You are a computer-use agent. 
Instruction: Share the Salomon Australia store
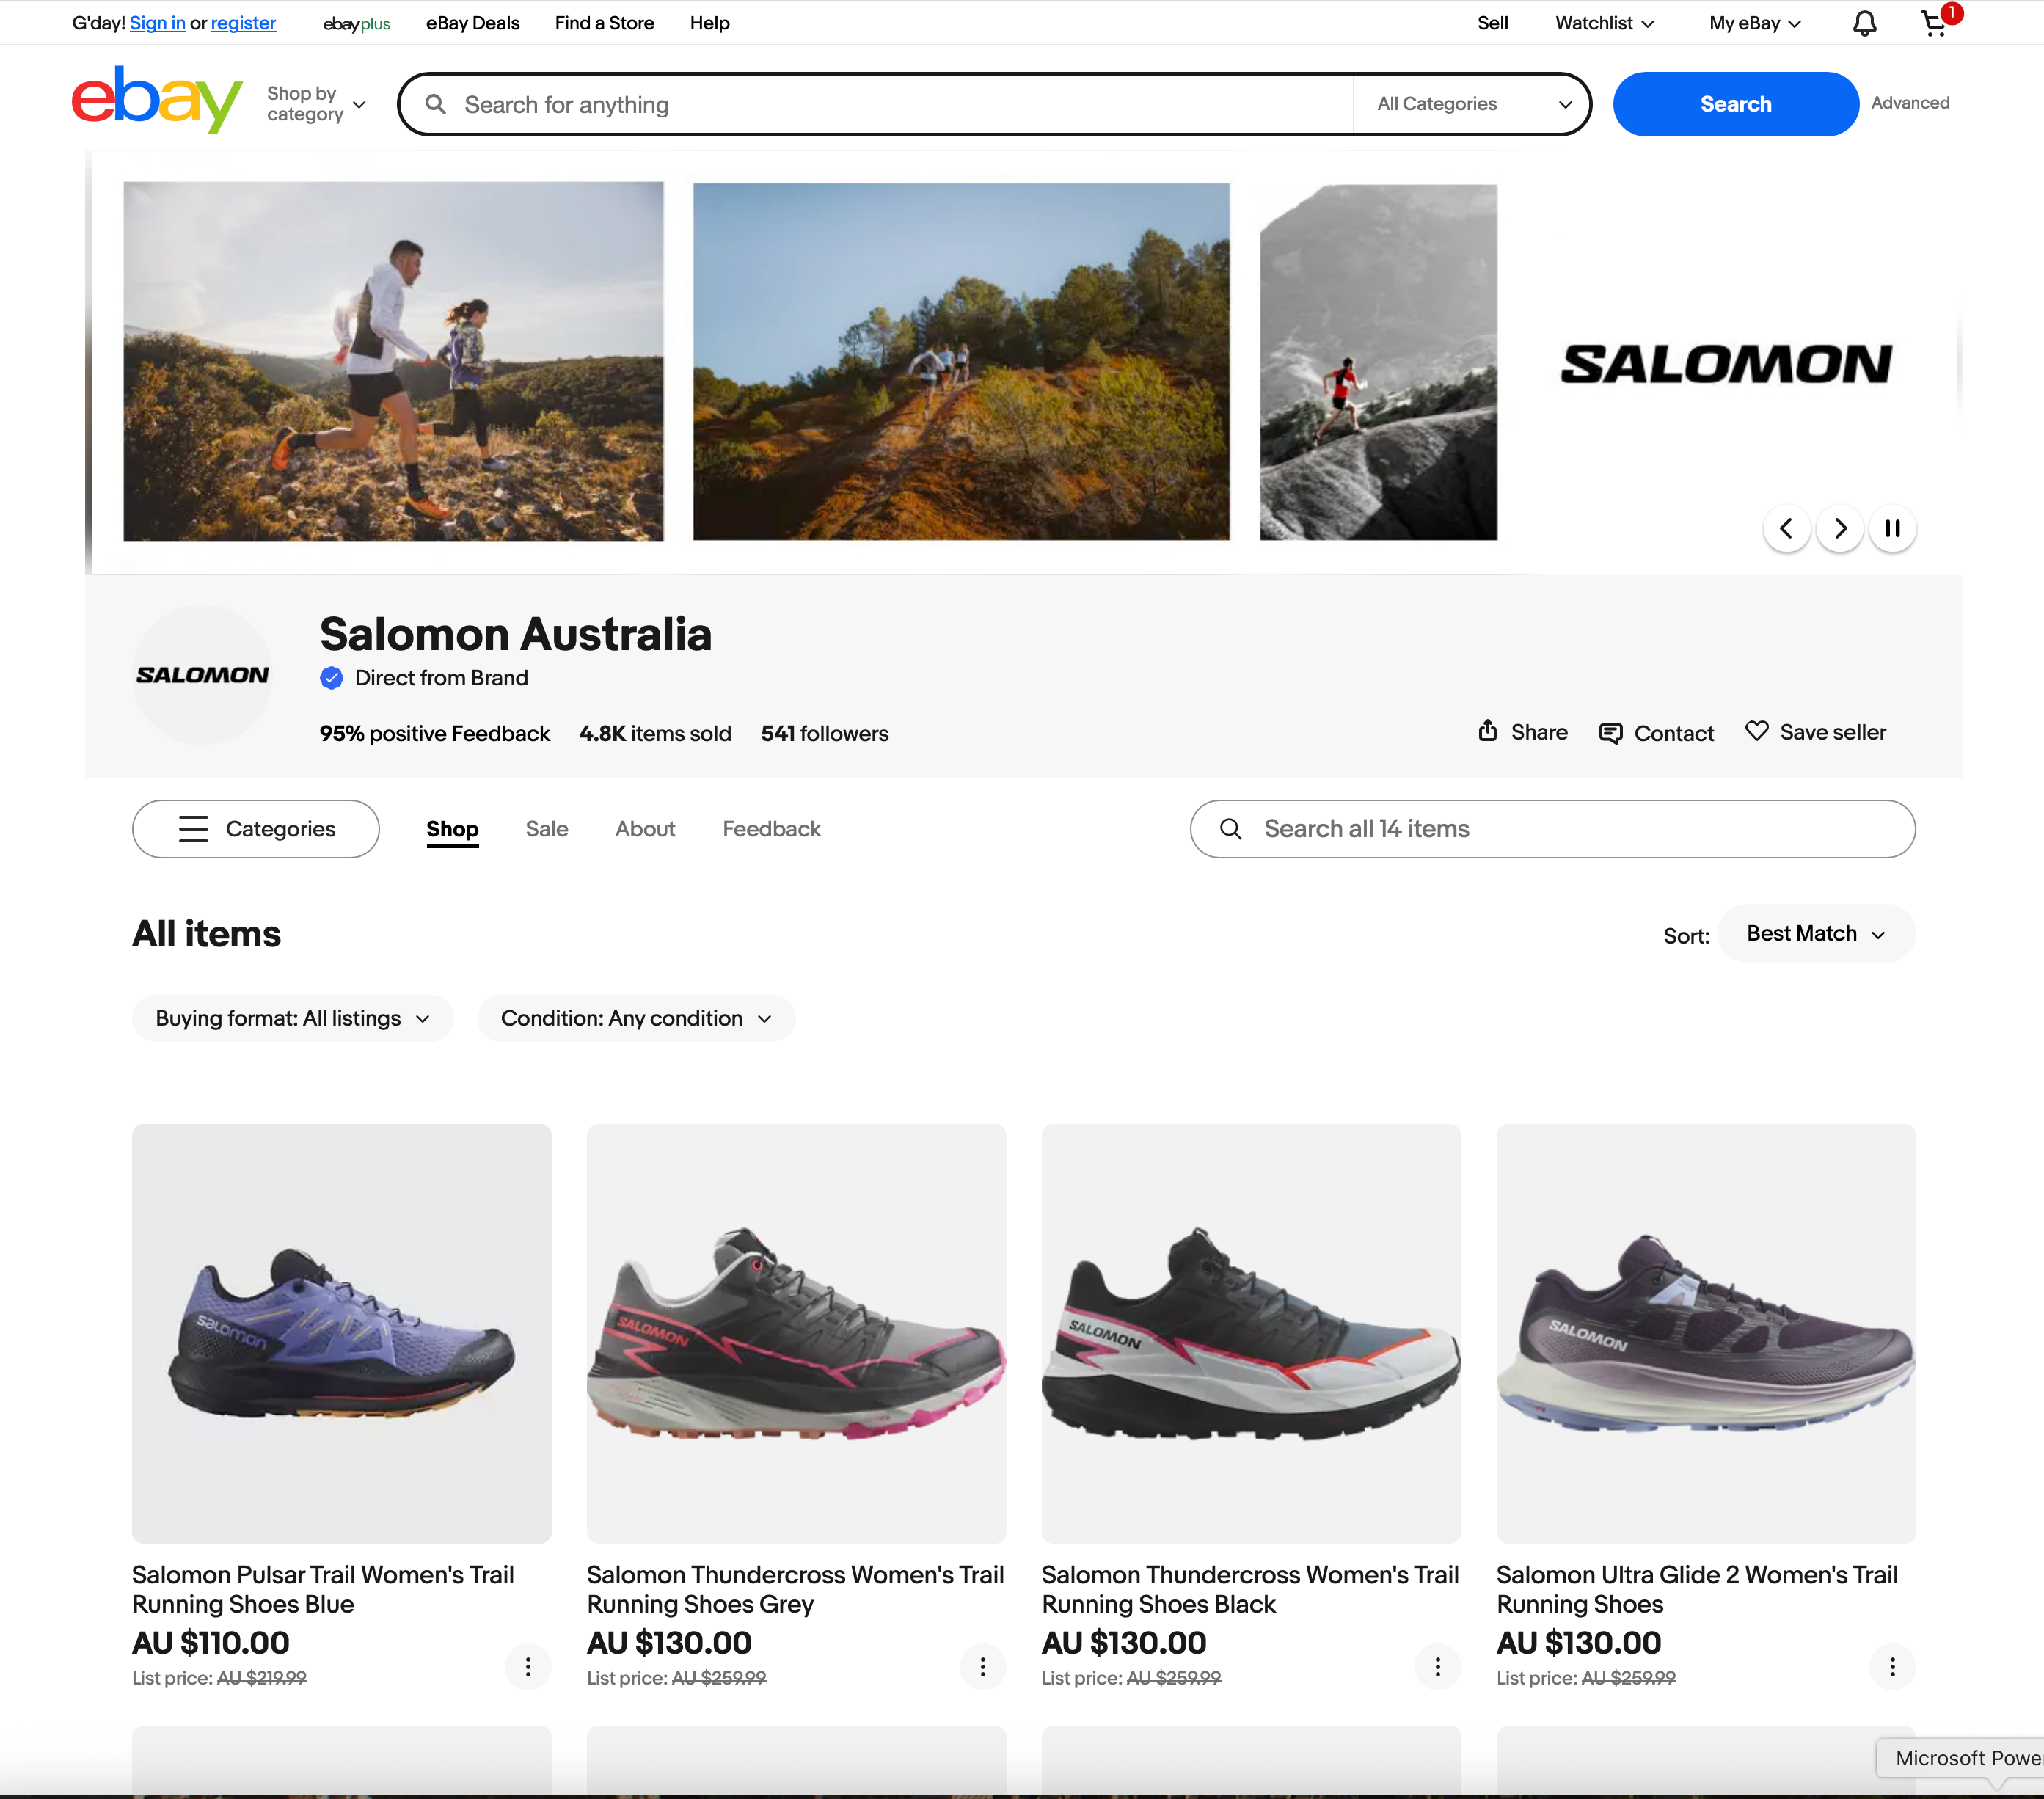pyautogui.click(x=1521, y=732)
